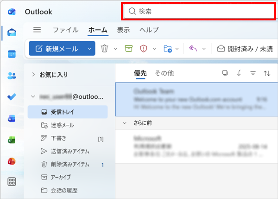Click into the 検索 search box

(199, 11)
